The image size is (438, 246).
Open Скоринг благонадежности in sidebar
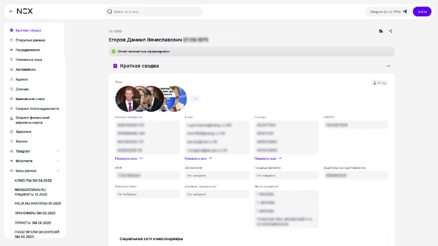[37, 108]
